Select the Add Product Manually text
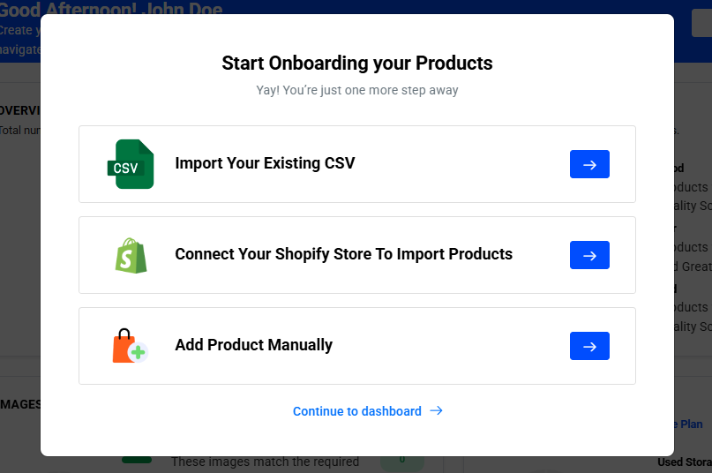Screen dimensions: 712x473 (x=253, y=345)
